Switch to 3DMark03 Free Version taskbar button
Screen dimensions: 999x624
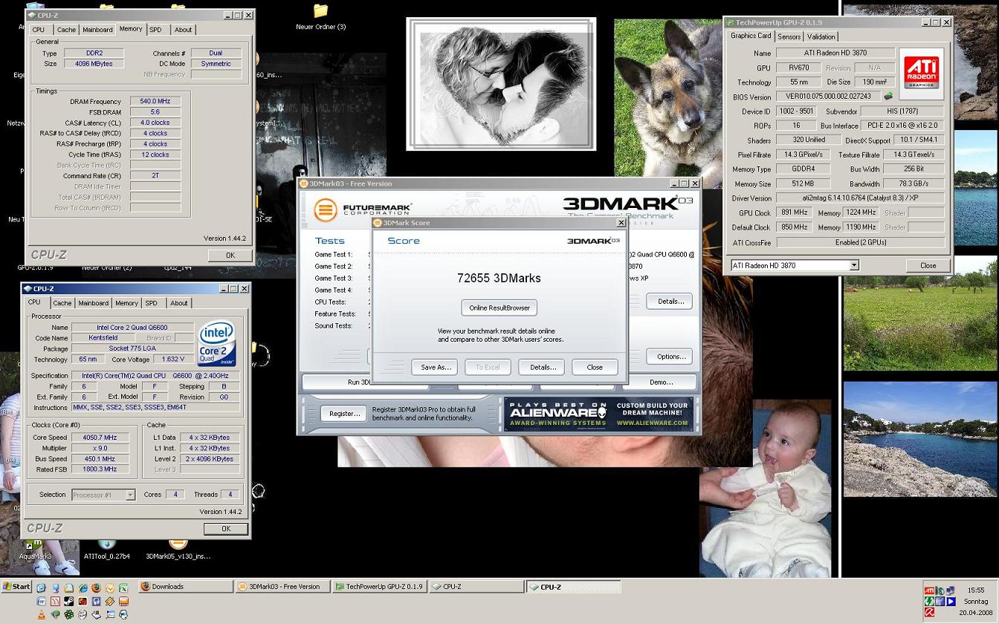pyautogui.click(x=282, y=587)
